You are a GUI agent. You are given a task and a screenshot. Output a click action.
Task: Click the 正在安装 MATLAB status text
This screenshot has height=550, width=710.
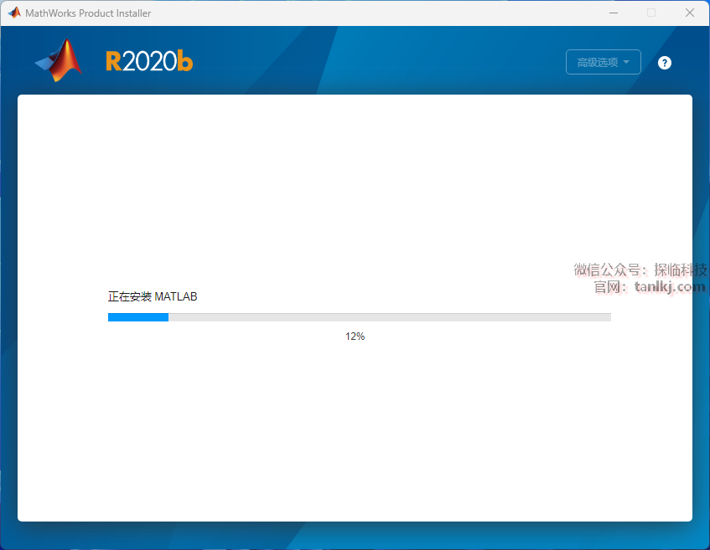click(153, 296)
